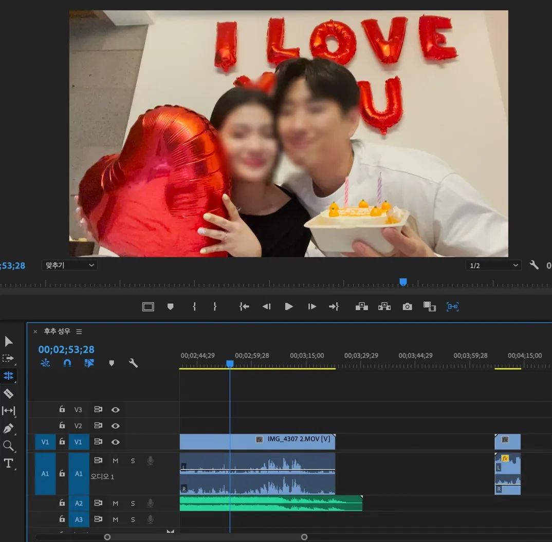Screen dimensions: 552x542
Task: Lock video track V2
Action: (x=62, y=425)
